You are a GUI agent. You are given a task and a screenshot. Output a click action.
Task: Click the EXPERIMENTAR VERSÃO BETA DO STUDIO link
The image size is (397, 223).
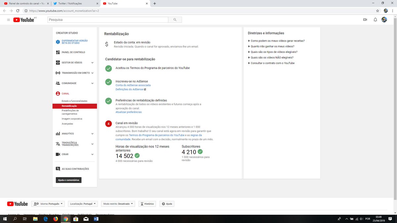pyautogui.click(x=75, y=42)
